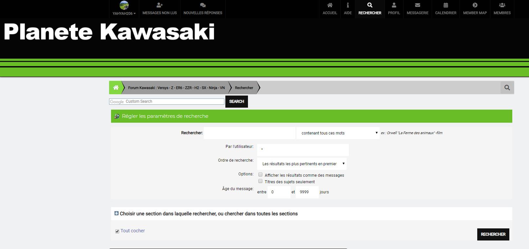The width and height of the screenshot is (529, 249).
Task: Select the Rechercher nav tab
Action: 370,9
